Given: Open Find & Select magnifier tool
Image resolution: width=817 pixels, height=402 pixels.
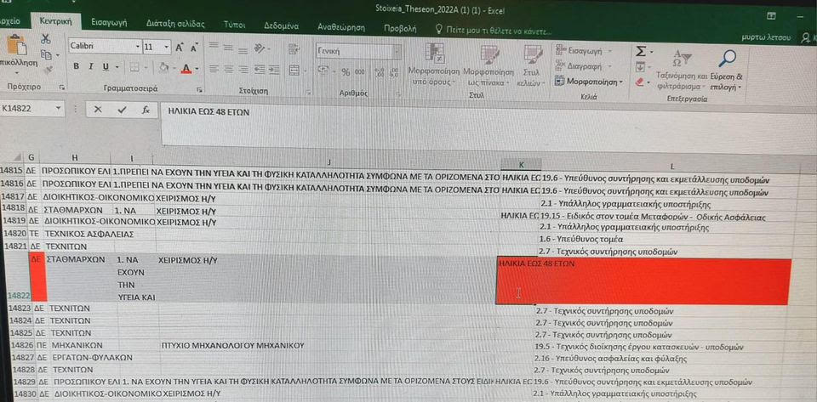Looking at the screenshot, I should pyautogui.click(x=728, y=59).
